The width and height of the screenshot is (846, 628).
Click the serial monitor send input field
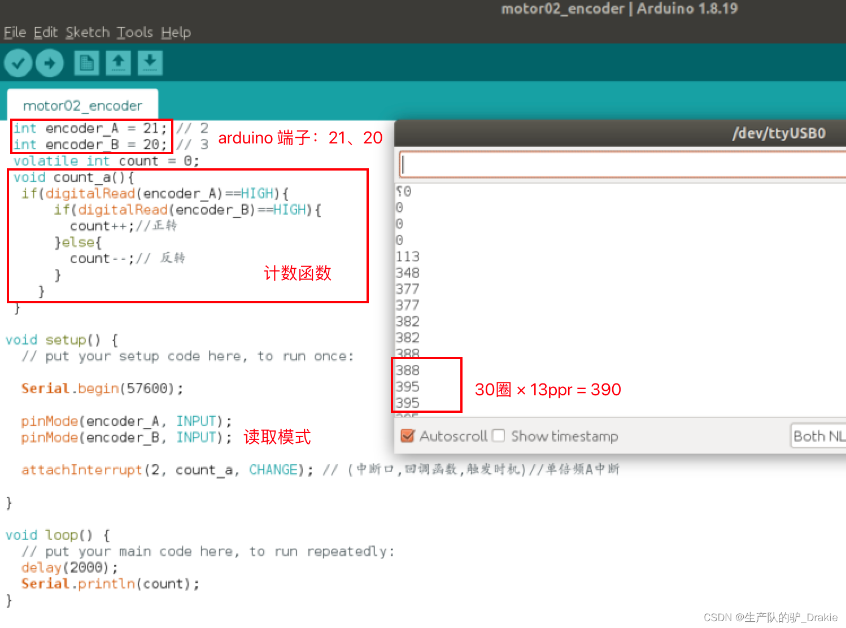[622, 165]
